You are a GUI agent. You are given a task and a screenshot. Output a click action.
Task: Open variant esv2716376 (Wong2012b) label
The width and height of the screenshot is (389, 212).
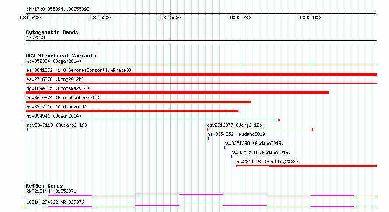point(55,79)
